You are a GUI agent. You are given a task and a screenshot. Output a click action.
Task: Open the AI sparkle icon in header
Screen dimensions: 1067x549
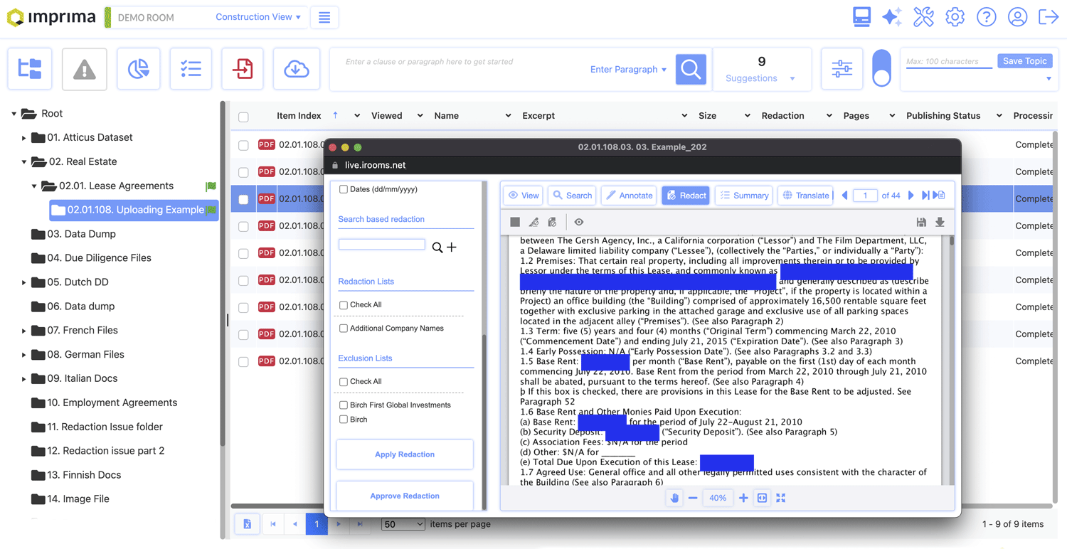(x=892, y=17)
